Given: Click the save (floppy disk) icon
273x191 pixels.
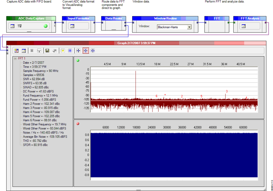Looking at the screenshot, I should 47,51.
